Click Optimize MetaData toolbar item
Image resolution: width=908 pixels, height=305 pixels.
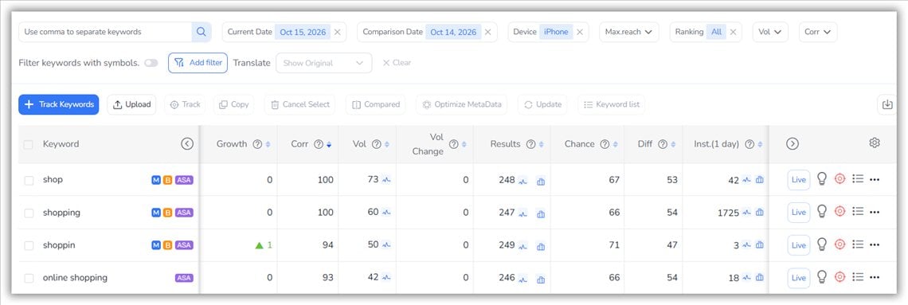click(x=462, y=104)
